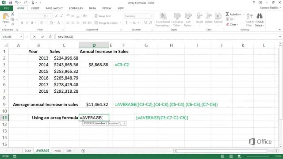Screen dimensions: 283x159
Task: Toggle Italic formatting
Action: click(27, 23)
